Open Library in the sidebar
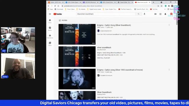Viewport: 189px width, 106px height. click(50, 44)
